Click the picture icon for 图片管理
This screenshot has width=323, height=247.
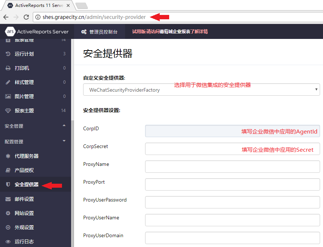click(x=8, y=96)
